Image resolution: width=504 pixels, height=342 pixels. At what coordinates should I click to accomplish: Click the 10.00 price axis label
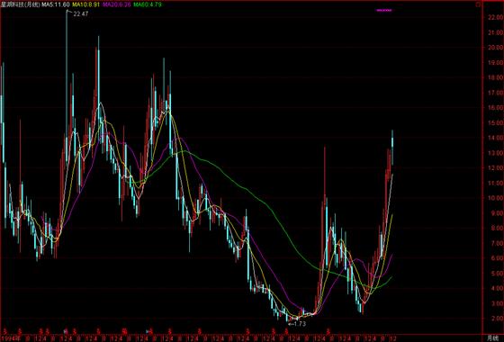495,198
